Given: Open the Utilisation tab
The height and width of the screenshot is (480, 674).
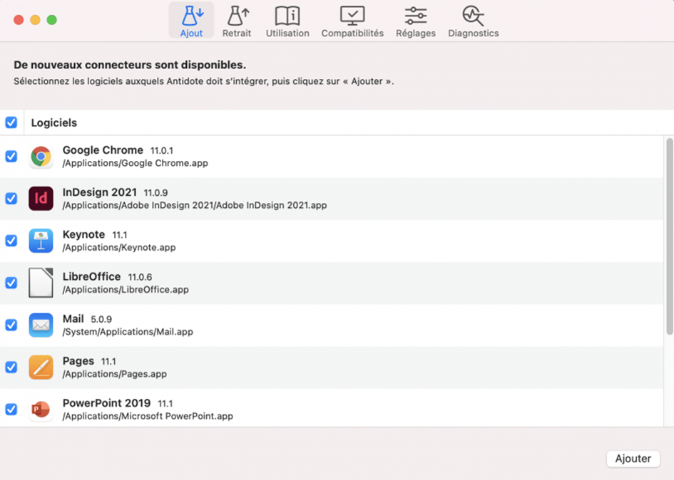Looking at the screenshot, I should pos(287,20).
